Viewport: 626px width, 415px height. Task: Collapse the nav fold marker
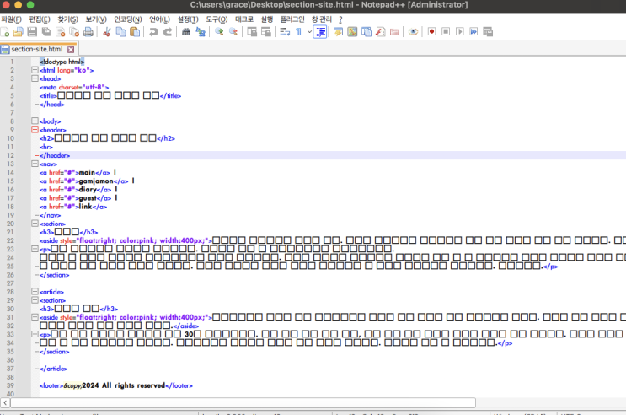pos(35,164)
